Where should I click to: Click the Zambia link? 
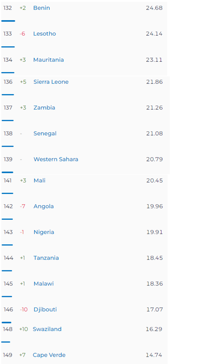tap(44, 108)
